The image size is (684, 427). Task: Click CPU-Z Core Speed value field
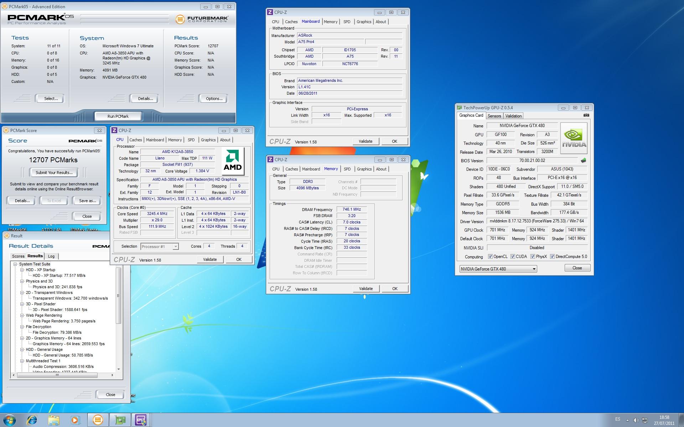pos(157,214)
